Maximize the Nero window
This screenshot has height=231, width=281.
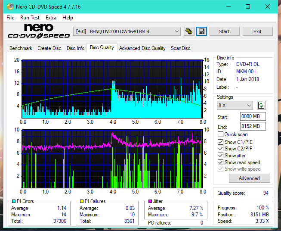[248, 6]
